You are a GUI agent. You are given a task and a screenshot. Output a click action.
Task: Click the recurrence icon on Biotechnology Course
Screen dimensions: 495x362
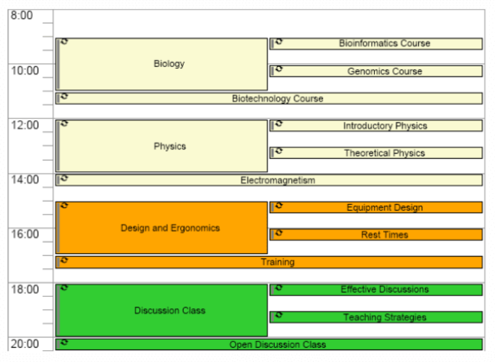(x=64, y=97)
